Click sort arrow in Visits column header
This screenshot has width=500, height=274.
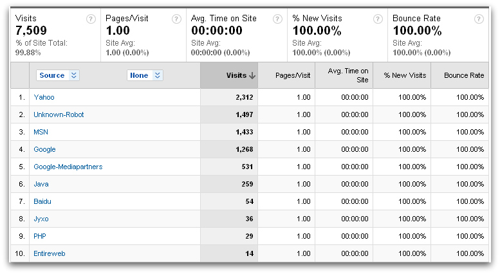click(x=252, y=75)
